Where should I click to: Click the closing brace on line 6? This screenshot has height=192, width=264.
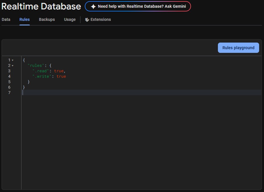(24, 87)
